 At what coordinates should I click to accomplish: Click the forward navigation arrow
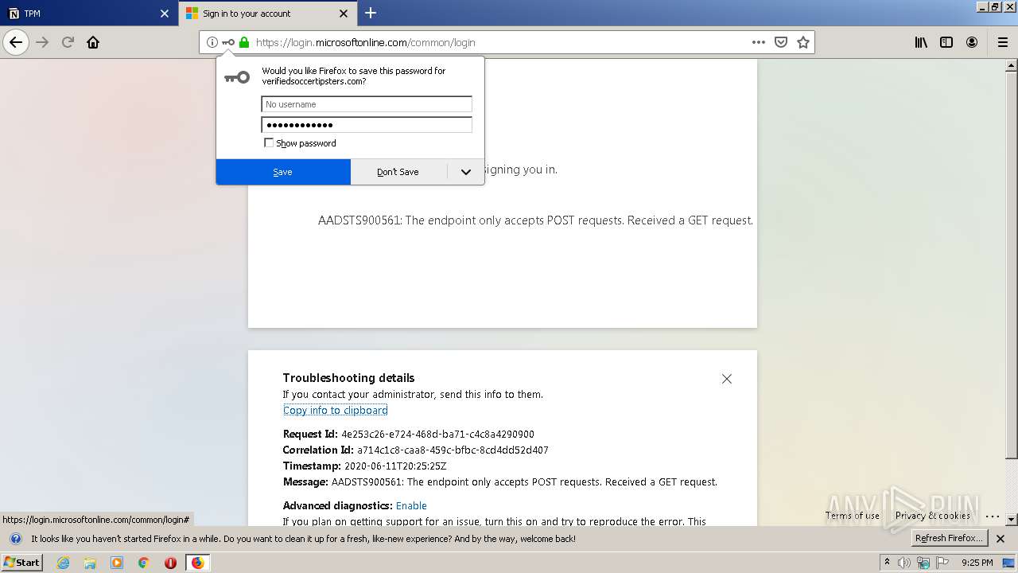point(42,42)
